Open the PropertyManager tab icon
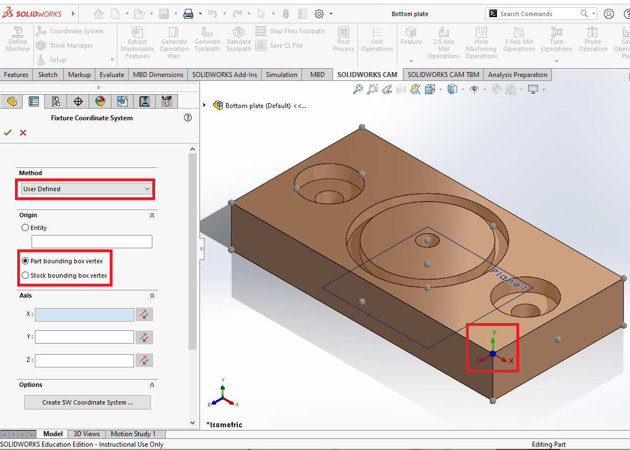 [x=34, y=101]
